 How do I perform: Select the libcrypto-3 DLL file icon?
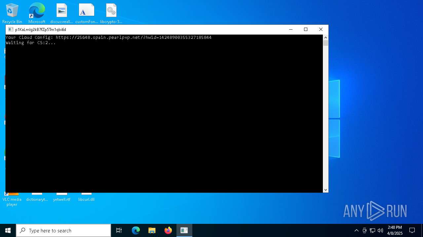click(111, 13)
